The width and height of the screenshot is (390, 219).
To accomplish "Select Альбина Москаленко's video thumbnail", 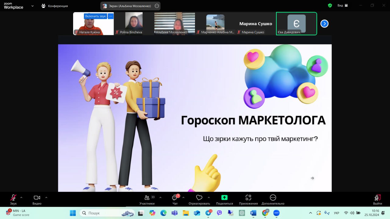I will pyautogui.click(x=175, y=24).
